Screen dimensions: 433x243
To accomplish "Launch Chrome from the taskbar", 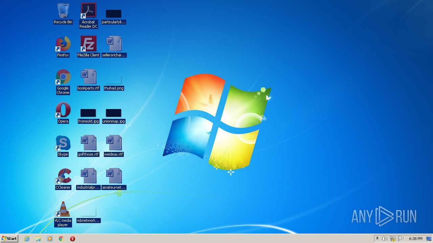I will [61, 239].
